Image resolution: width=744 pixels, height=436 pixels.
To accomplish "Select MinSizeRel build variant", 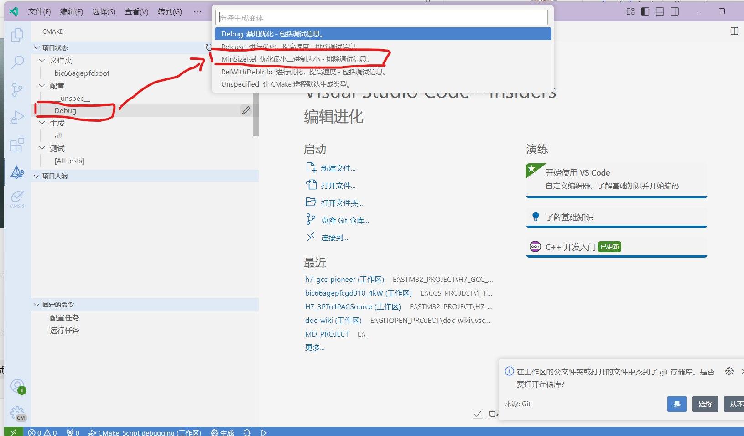I will point(295,59).
